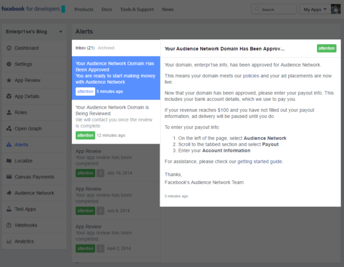Click the Alerts warning triangle icon
This screenshot has height=267, width=344.
point(9,145)
